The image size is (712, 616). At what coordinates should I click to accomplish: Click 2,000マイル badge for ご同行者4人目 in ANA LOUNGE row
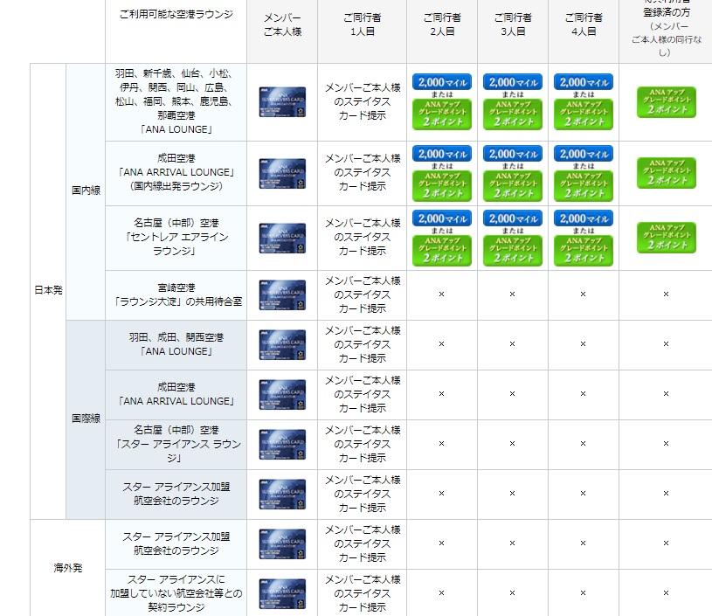click(x=584, y=82)
